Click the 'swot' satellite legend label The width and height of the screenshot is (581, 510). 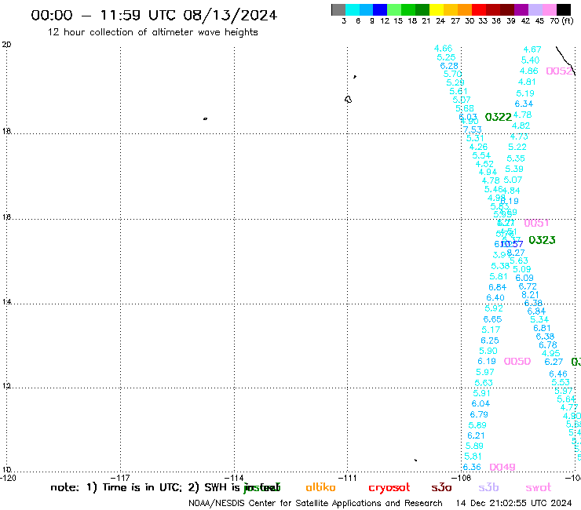point(539,488)
